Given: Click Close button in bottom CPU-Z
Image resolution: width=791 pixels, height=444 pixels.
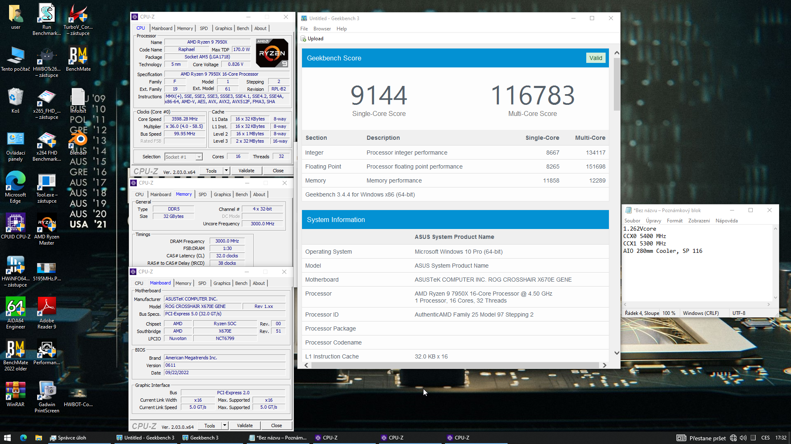Looking at the screenshot, I should 276,425.
